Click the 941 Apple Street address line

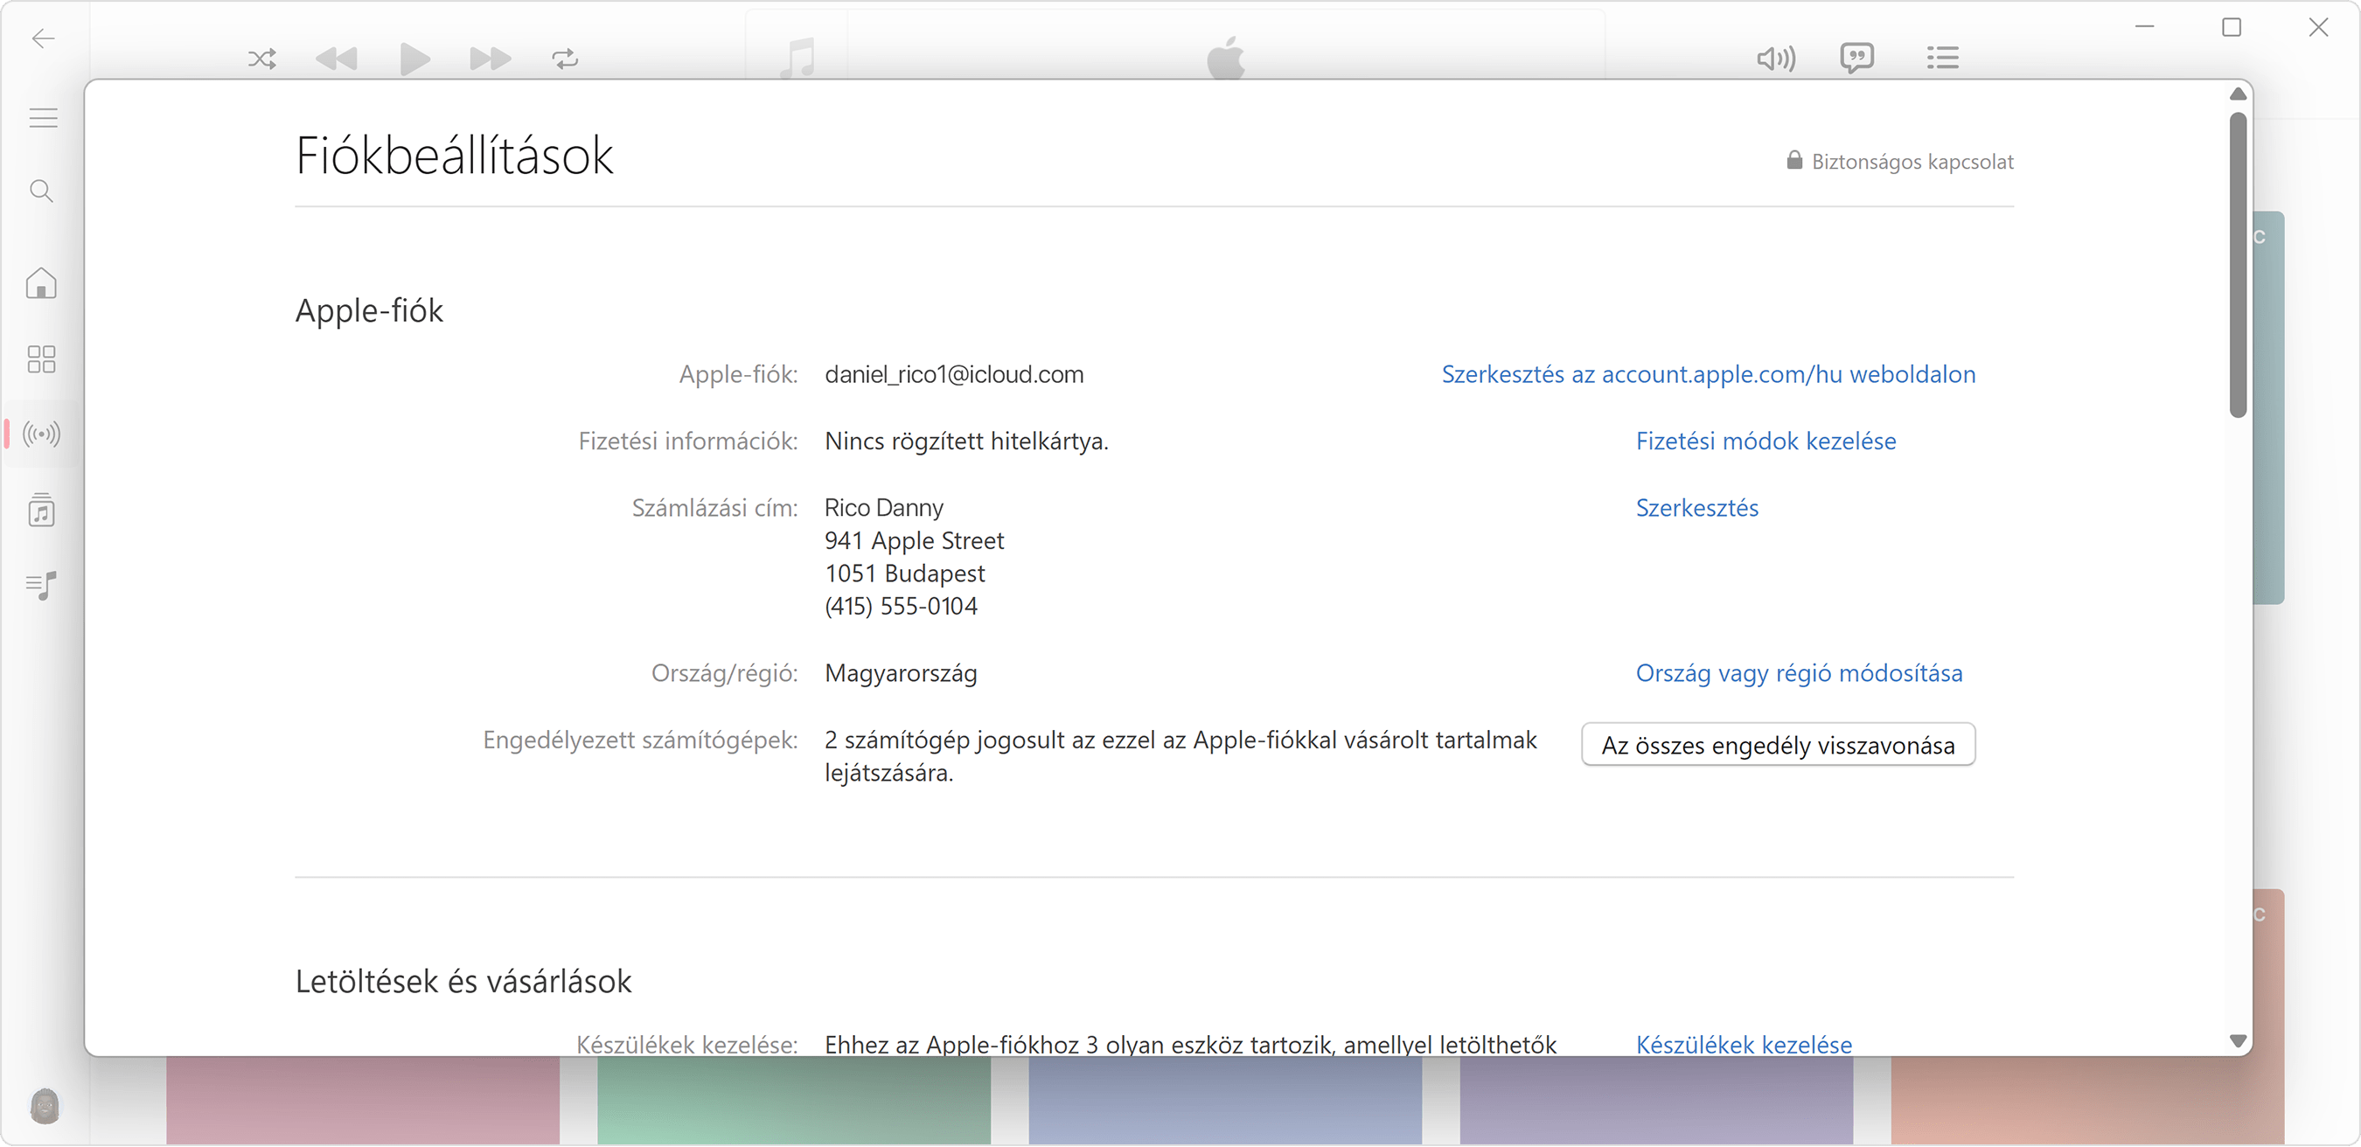pyautogui.click(x=915, y=540)
